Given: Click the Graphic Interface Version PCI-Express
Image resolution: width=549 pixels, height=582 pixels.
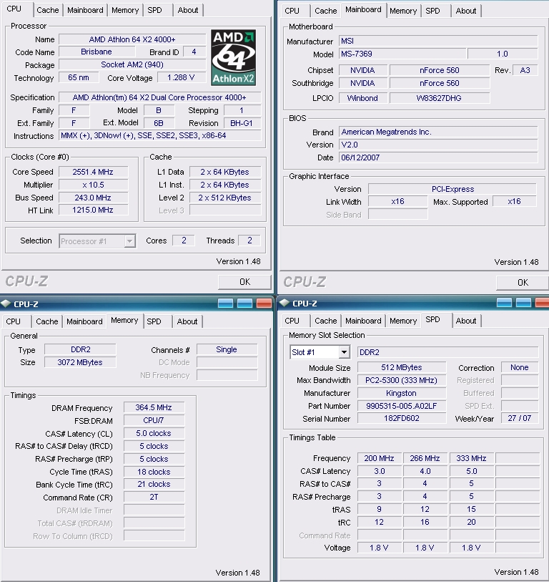Looking at the screenshot, I should click(x=452, y=189).
